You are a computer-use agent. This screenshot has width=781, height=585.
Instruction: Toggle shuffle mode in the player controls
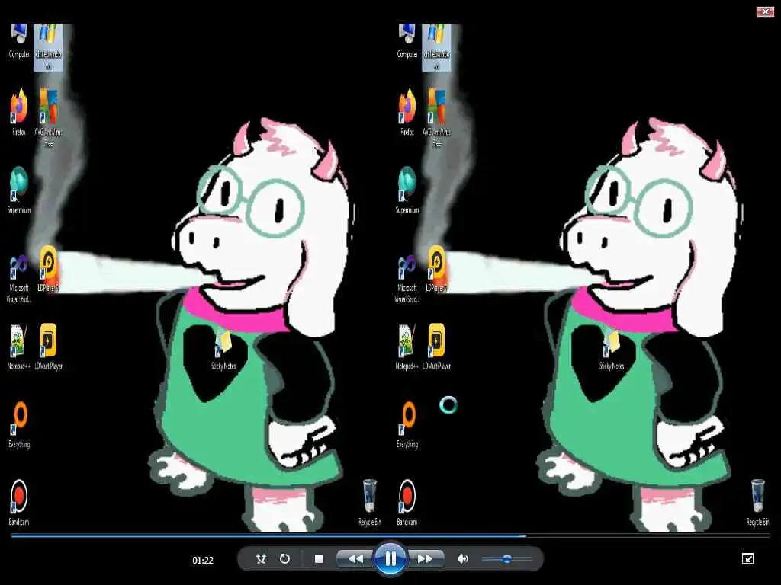(x=261, y=559)
